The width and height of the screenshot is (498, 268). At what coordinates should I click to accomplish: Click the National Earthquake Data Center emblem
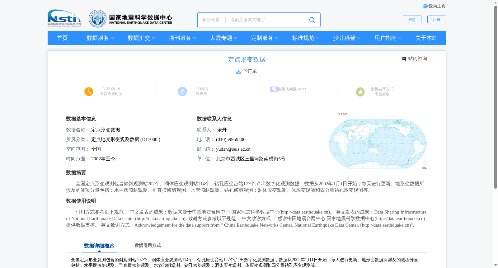(x=97, y=19)
